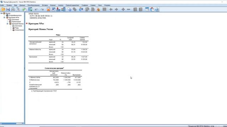Select Критерии NPar in outline

click(x=14, y=17)
